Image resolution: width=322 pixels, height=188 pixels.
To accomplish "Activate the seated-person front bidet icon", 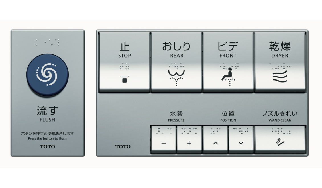I will 228,77.
